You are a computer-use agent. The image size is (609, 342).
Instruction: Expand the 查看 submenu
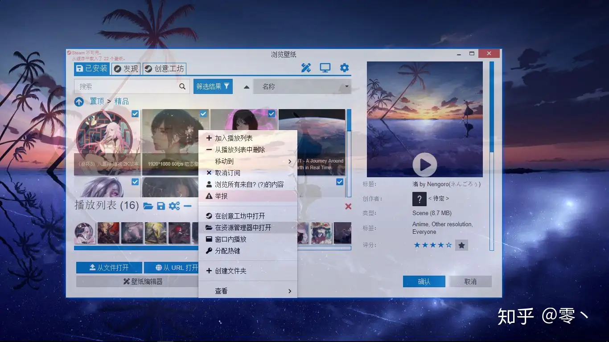point(247,291)
